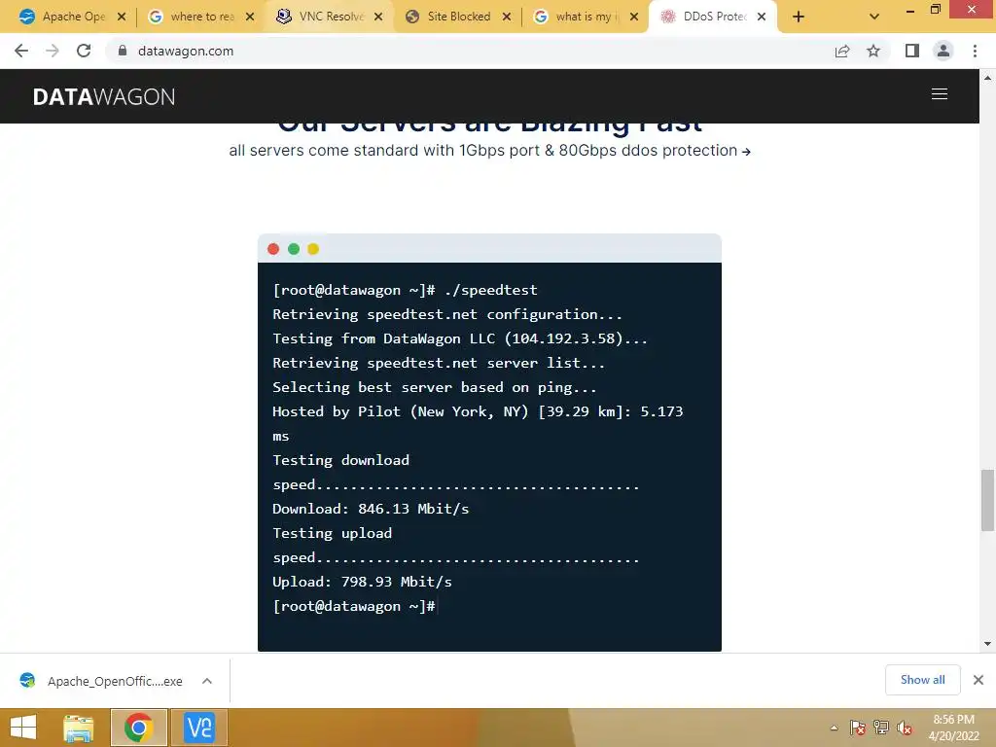996x747 pixels.
Task: Open the DataWagon hamburger menu
Action: [940, 94]
